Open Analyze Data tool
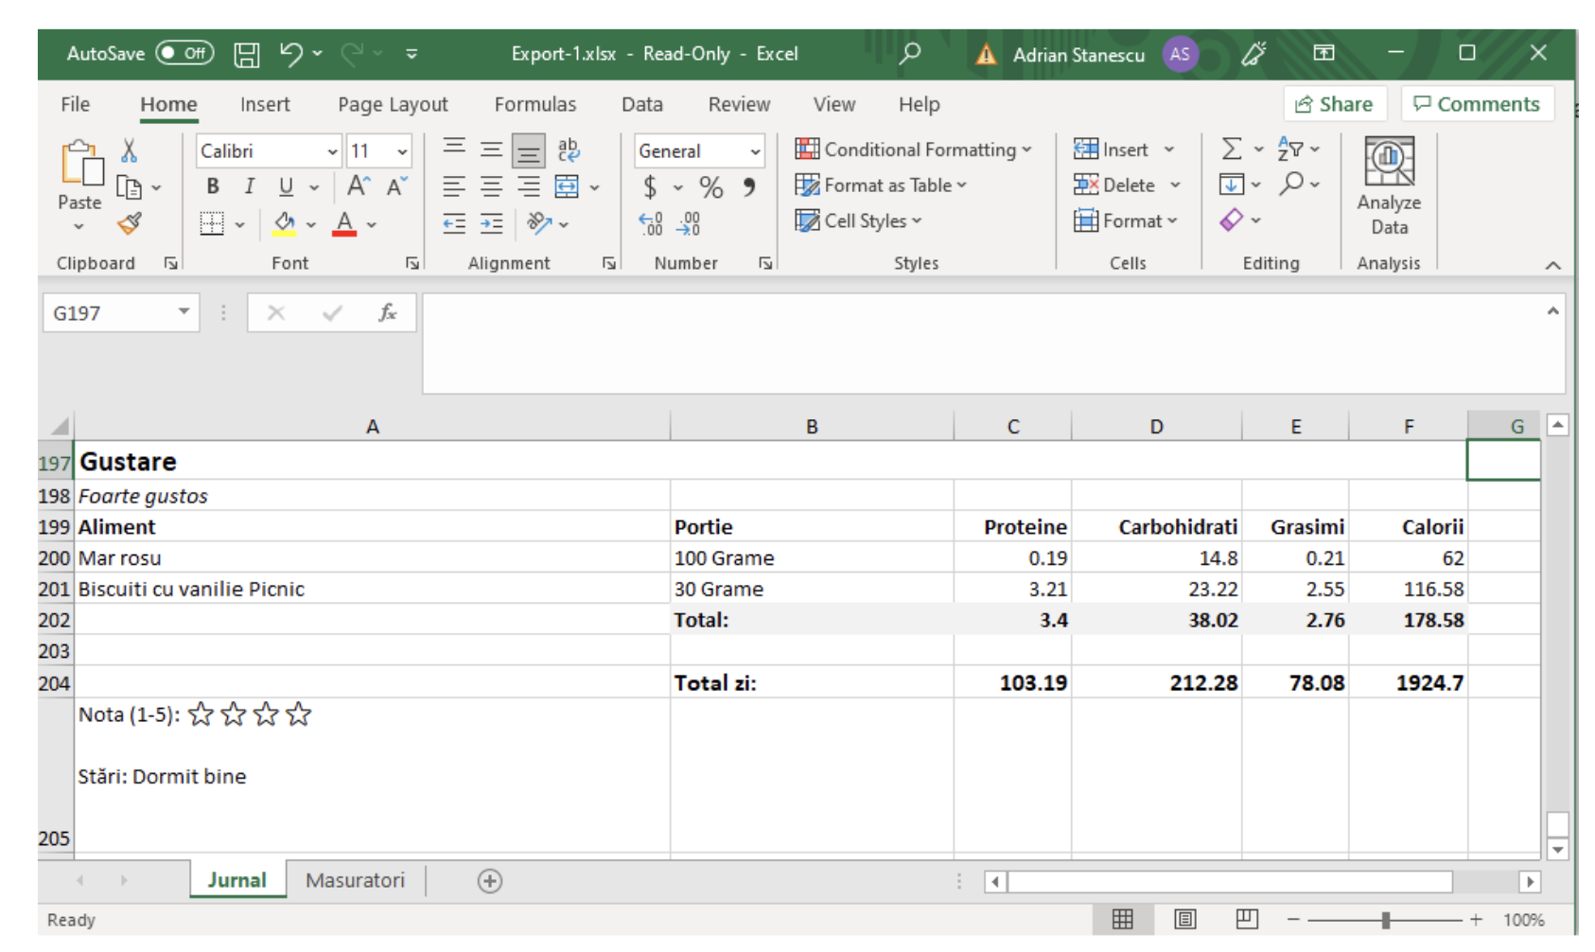The height and width of the screenshot is (952, 1595). (x=1388, y=185)
